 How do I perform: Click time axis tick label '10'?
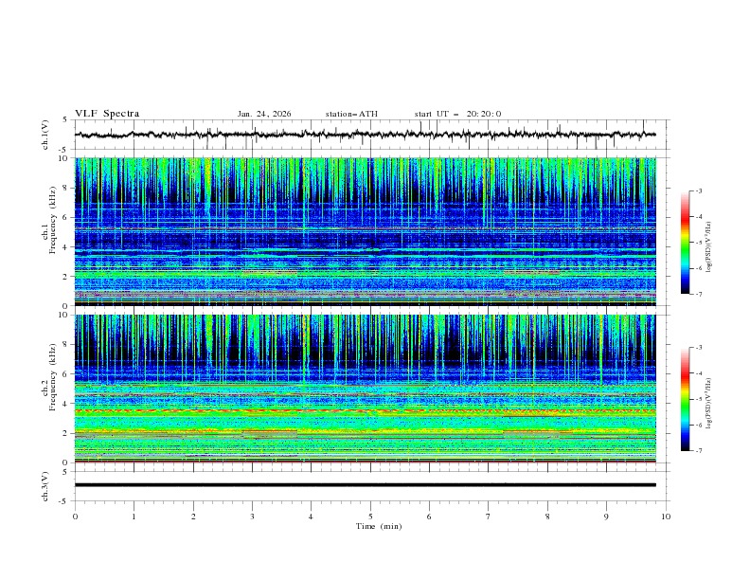tap(666, 517)
